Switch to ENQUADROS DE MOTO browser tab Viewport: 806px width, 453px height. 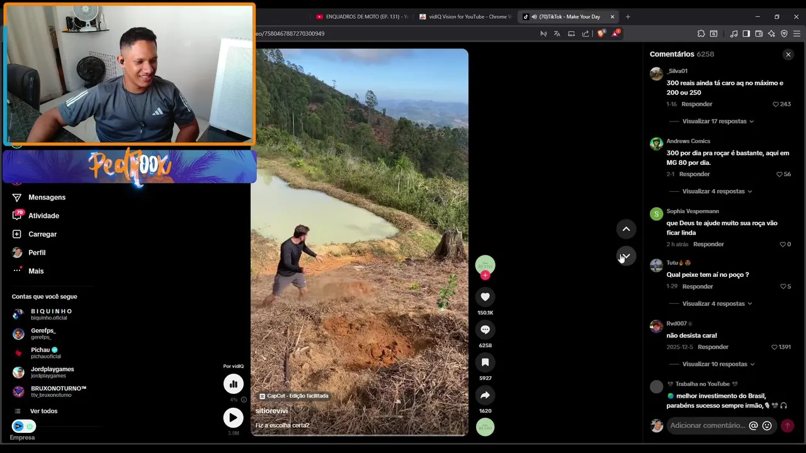click(x=361, y=17)
